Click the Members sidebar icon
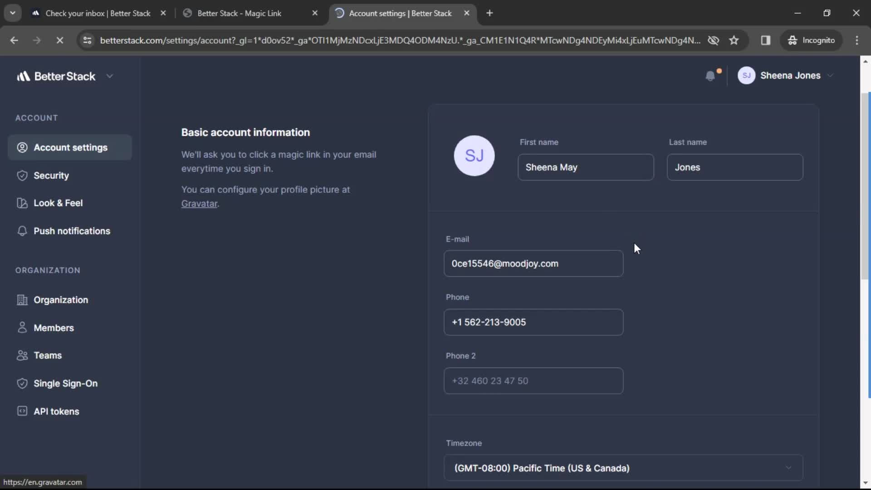 coord(21,328)
